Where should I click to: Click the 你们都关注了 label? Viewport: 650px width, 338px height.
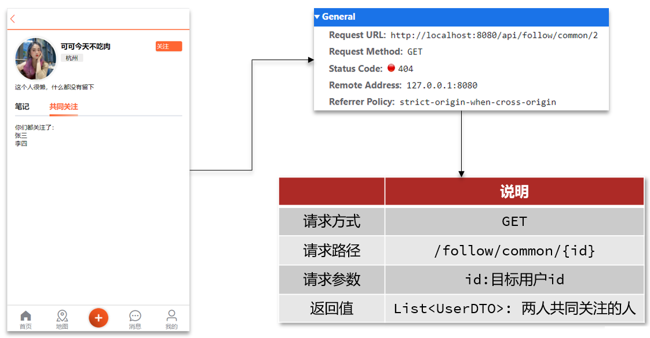[34, 128]
